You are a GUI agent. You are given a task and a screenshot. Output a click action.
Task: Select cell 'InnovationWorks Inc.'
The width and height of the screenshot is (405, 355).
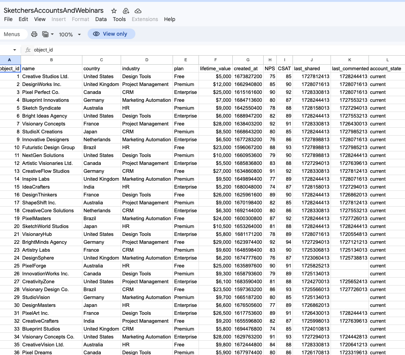point(52,274)
